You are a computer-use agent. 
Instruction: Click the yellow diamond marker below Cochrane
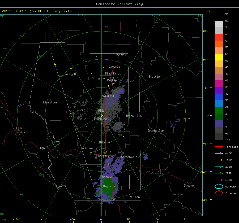pos(91,153)
